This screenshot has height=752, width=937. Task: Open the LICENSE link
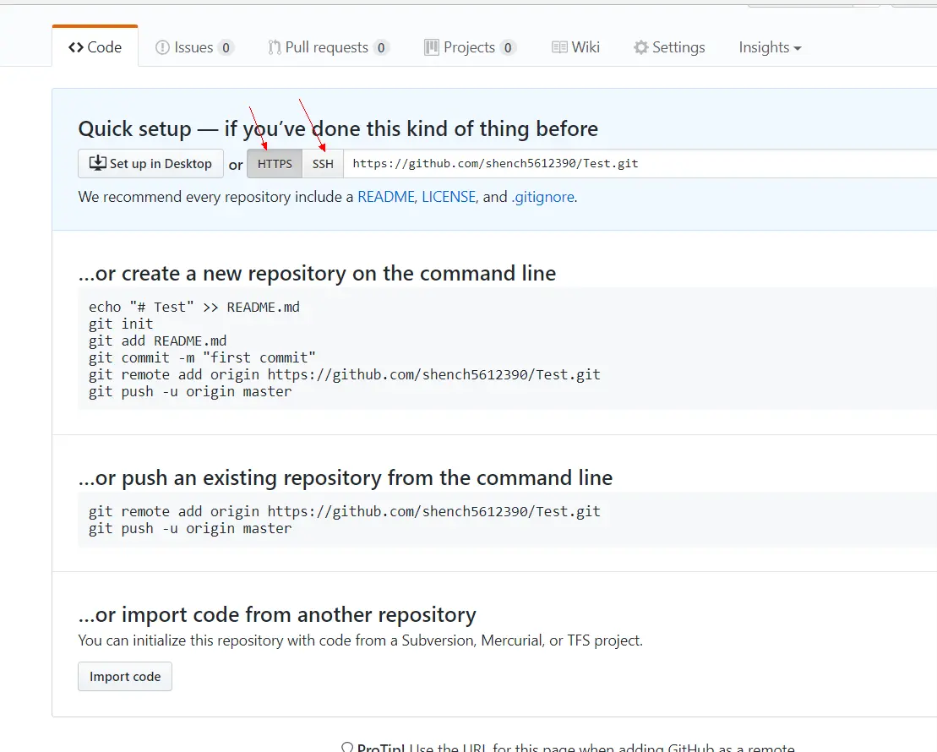[x=449, y=197]
